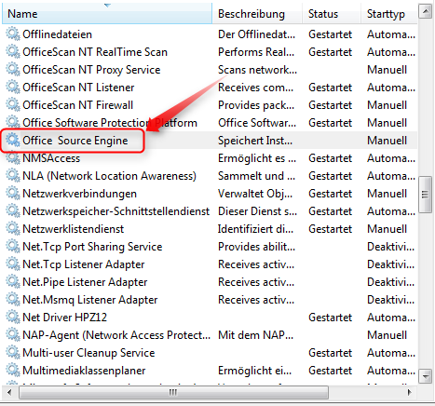Click gear icon beside Netzwerklistendienst

click(x=13, y=228)
